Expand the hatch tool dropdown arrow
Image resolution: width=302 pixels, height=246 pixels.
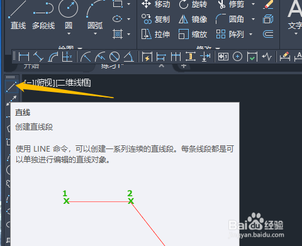[x=128, y=34]
